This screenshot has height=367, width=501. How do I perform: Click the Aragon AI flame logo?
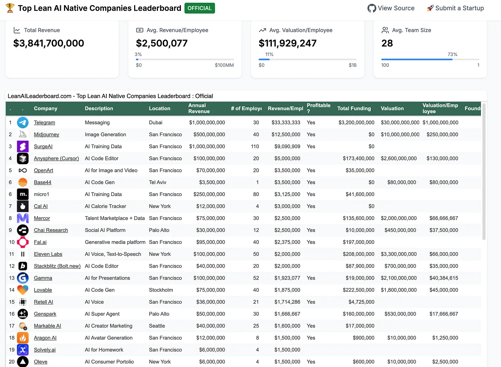(x=23, y=338)
